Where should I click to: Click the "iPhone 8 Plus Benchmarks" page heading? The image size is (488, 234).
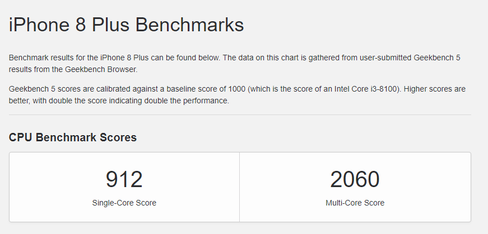pyautogui.click(x=126, y=25)
